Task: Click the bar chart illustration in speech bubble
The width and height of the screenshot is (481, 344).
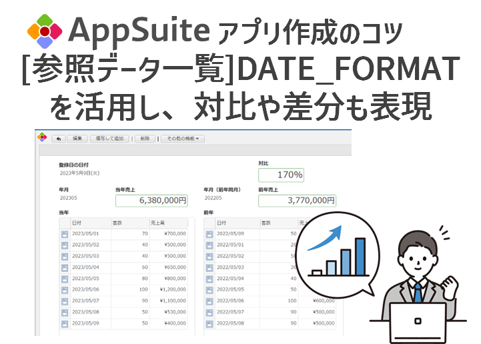Action: click(x=339, y=251)
